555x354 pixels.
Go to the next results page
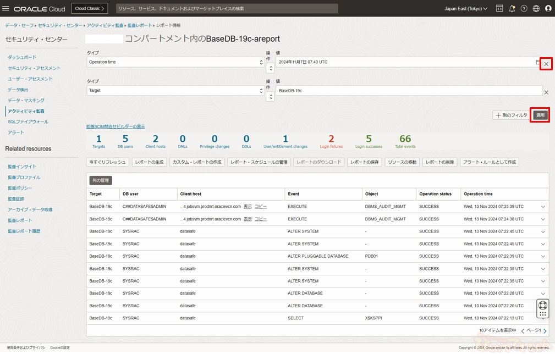[545, 331]
